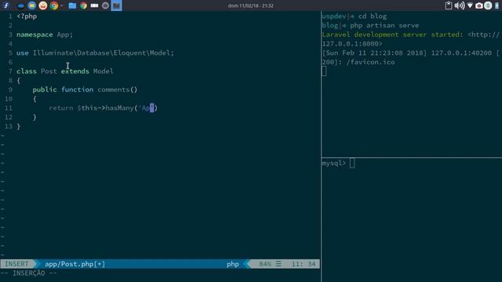Click '$this->hasMany(' on line 11
502x282 pixels.
click(107, 108)
